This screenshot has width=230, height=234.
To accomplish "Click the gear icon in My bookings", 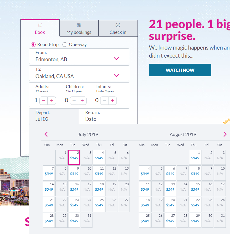I will 79,25.
